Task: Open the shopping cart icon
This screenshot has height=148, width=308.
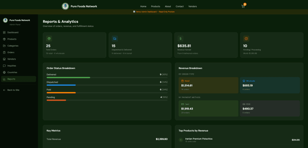Action: [x=243, y=6]
